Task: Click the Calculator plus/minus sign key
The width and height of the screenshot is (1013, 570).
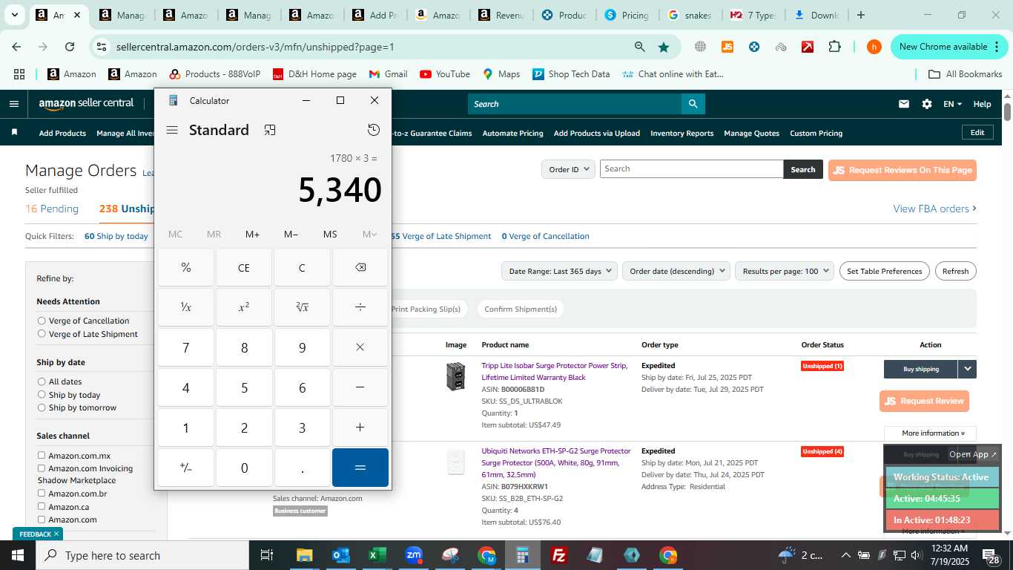Action: (186, 468)
